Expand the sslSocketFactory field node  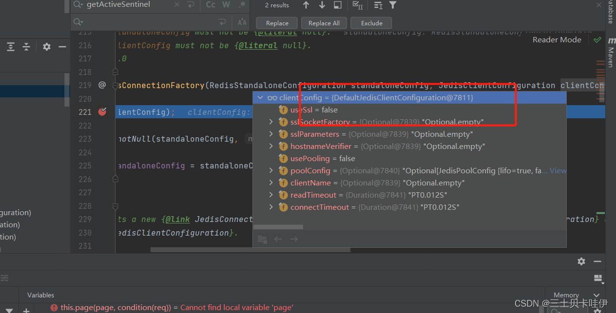click(271, 122)
